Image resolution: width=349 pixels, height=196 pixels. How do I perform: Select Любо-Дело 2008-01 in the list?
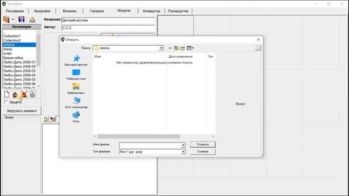20,62
